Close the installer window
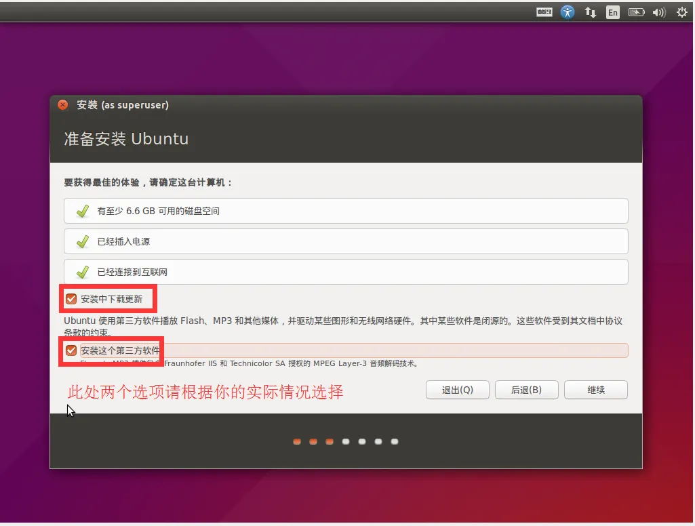This screenshot has height=526, width=695. click(x=63, y=105)
